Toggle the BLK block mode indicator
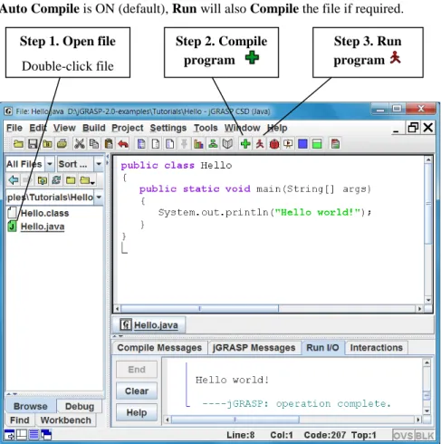 coord(425,436)
